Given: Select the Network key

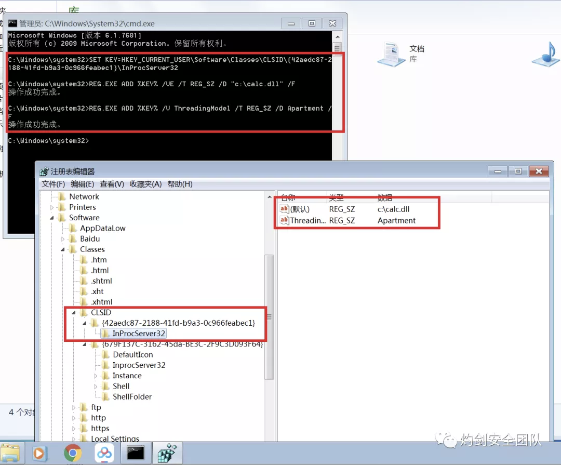Looking at the screenshot, I should pyautogui.click(x=84, y=196).
